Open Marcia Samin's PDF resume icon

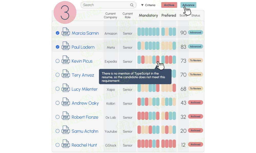pyautogui.click(x=66, y=32)
